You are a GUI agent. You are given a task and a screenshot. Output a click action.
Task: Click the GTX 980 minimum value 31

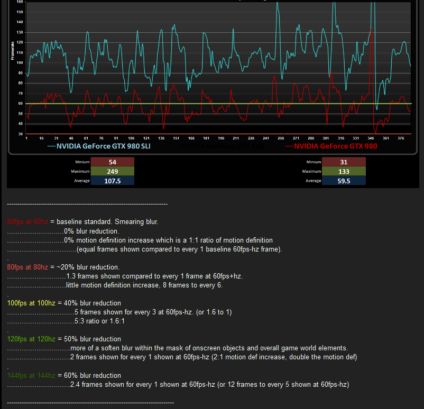pyautogui.click(x=344, y=162)
